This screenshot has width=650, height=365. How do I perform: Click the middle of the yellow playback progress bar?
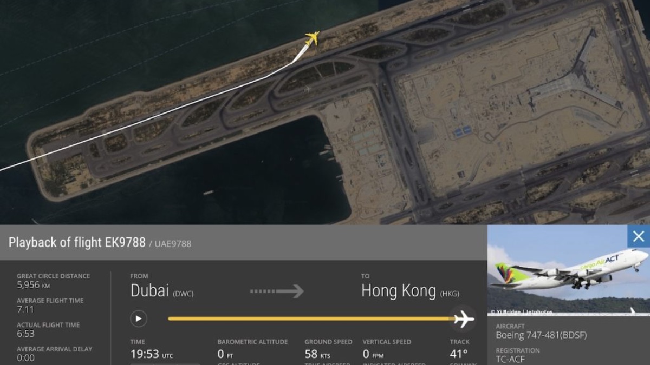tap(311, 318)
